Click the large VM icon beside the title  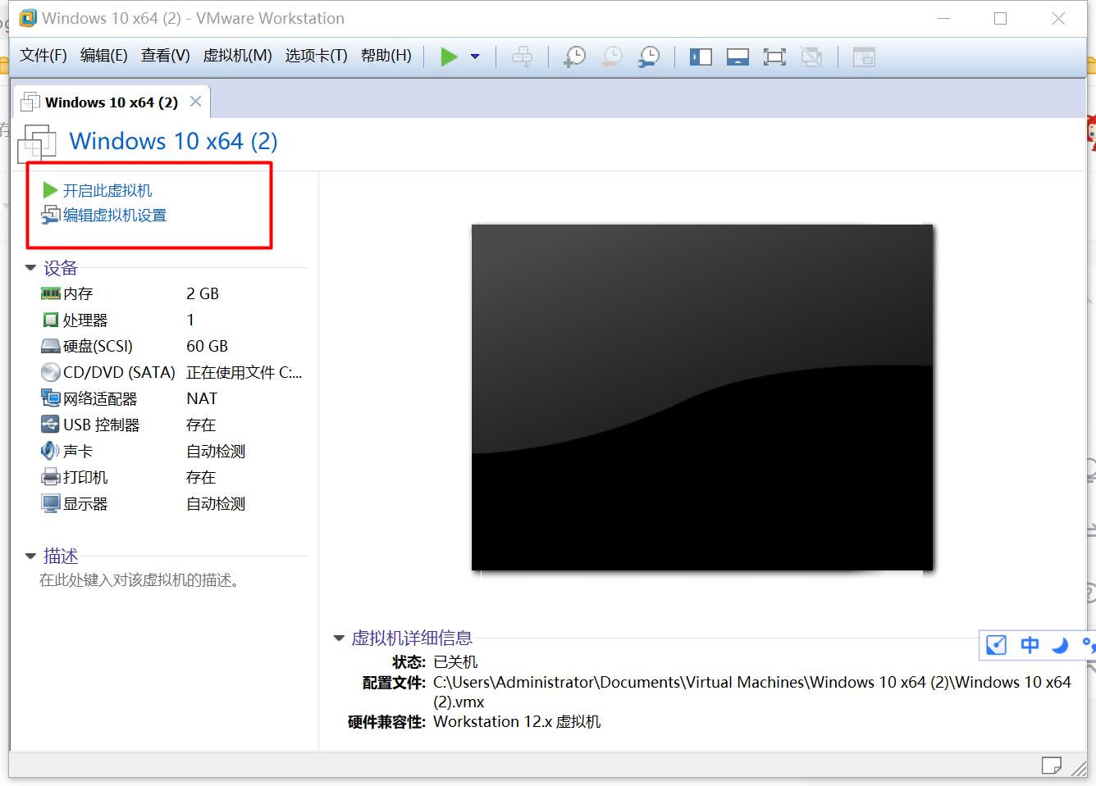tap(37, 143)
